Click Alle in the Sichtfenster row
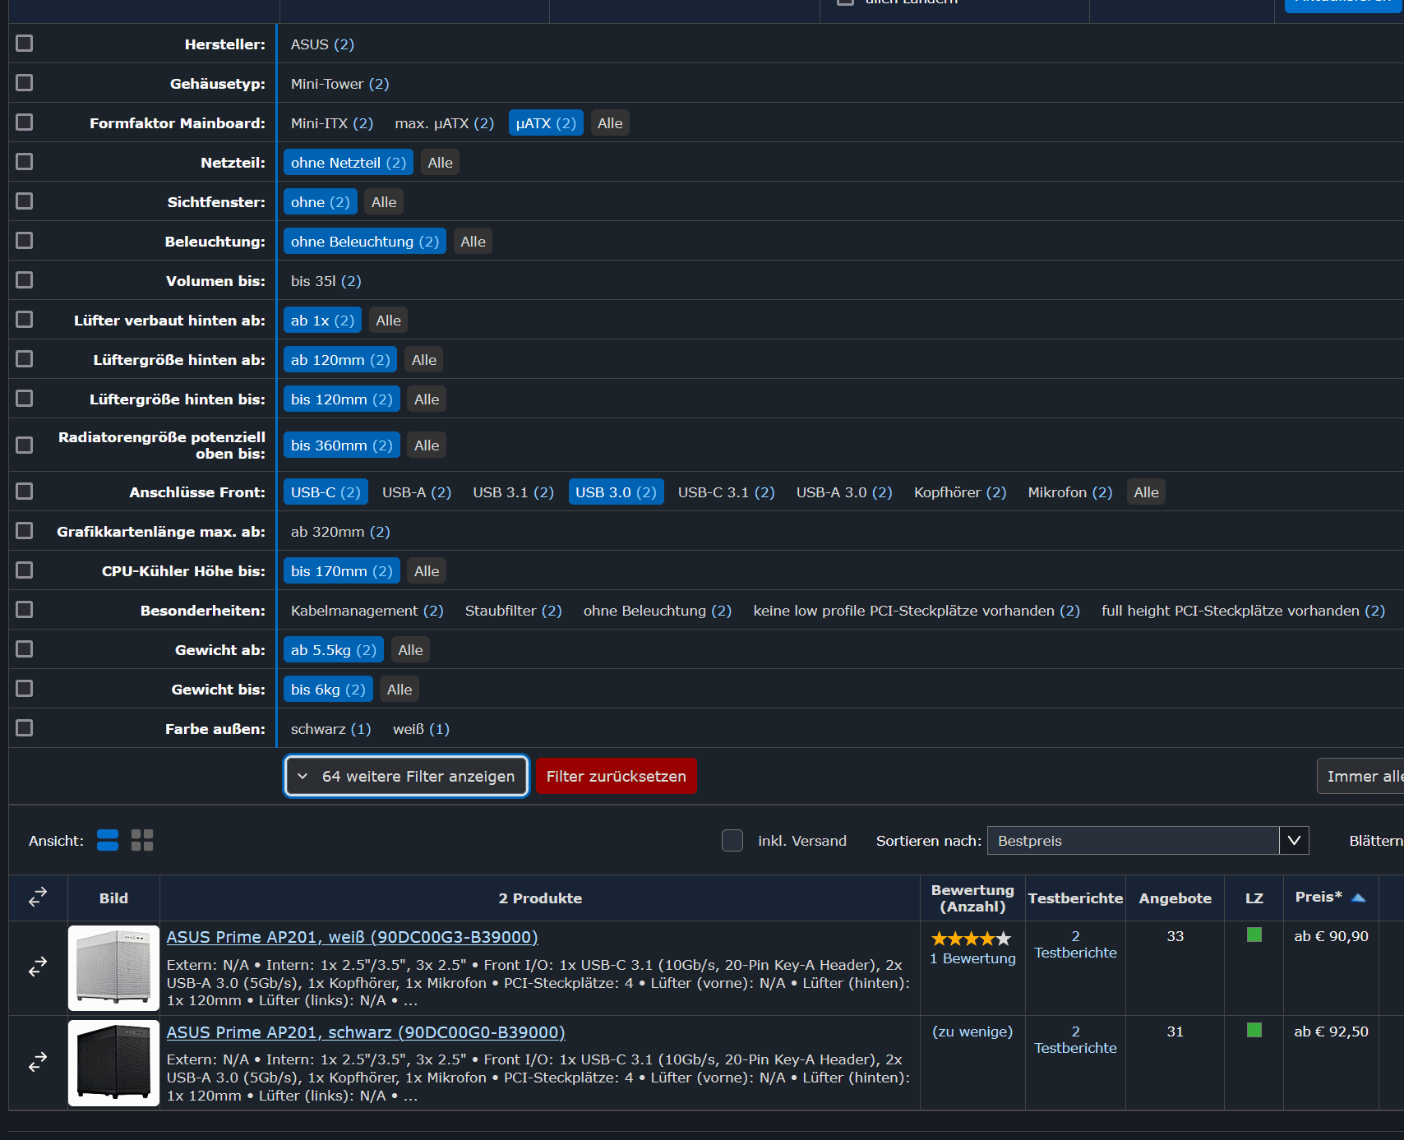The image size is (1404, 1140). point(384,202)
